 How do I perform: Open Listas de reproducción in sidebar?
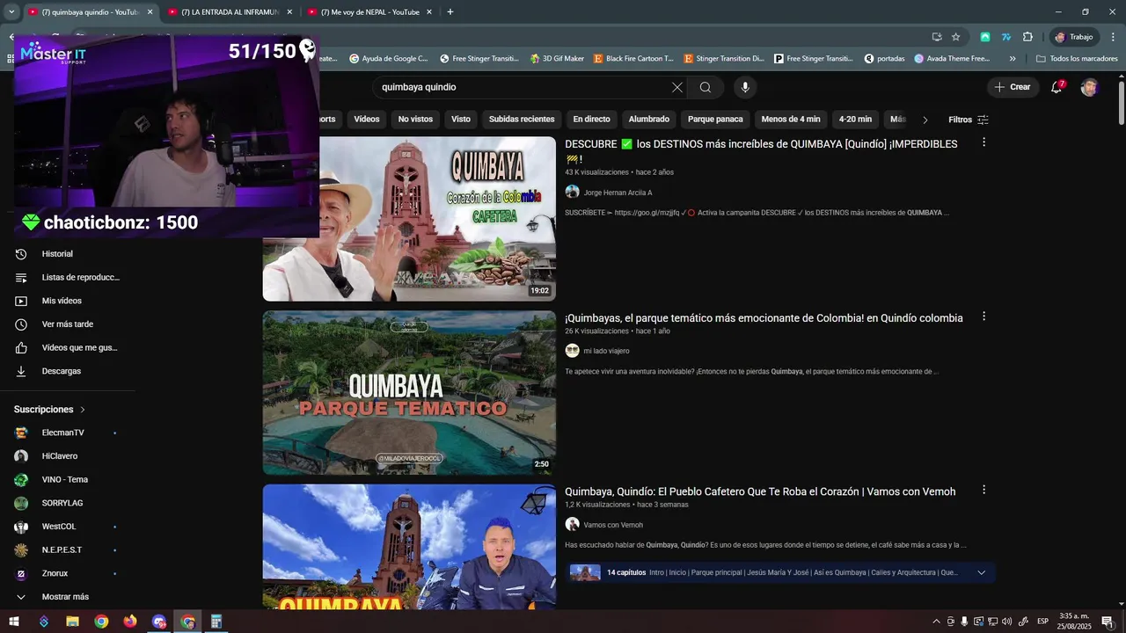(67, 278)
